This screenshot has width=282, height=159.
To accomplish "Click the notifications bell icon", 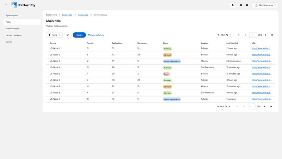I will coord(233,5).
